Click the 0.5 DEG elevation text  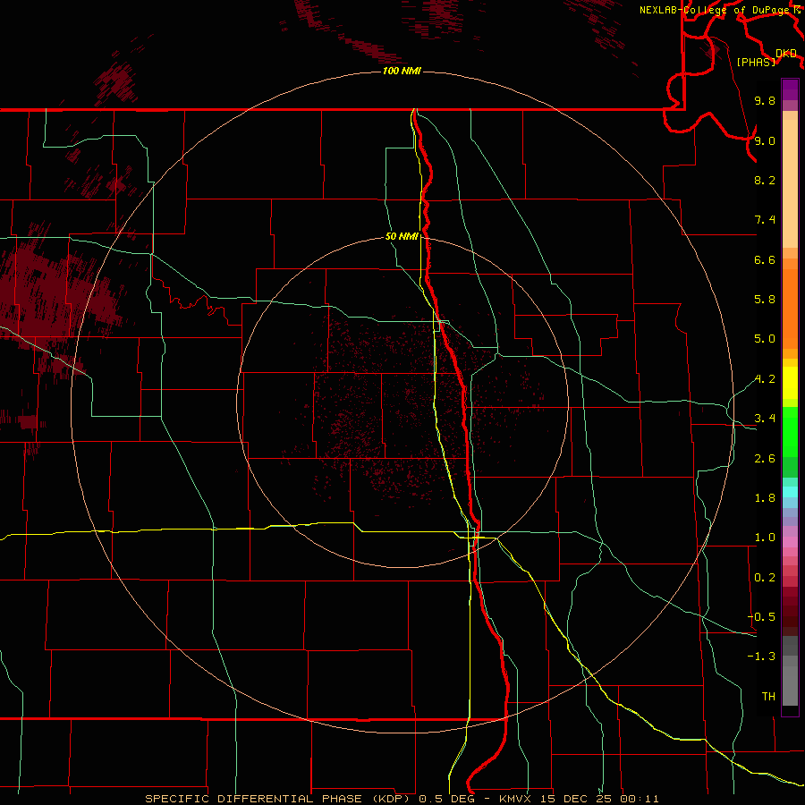pyautogui.click(x=449, y=799)
